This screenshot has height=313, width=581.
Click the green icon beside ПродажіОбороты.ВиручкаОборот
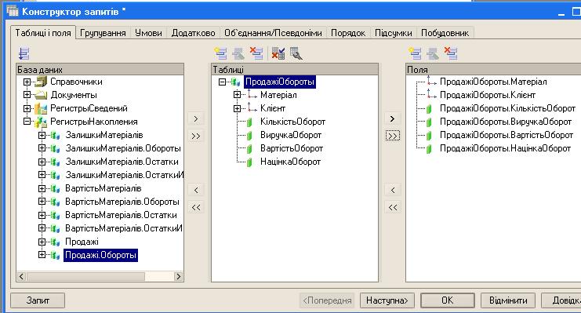429,122
